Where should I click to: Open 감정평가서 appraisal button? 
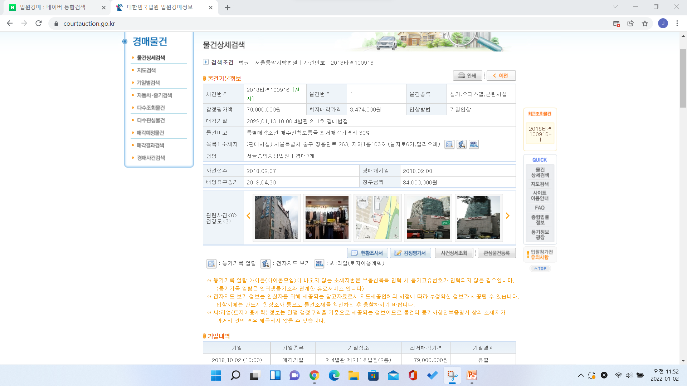coord(410,253)
